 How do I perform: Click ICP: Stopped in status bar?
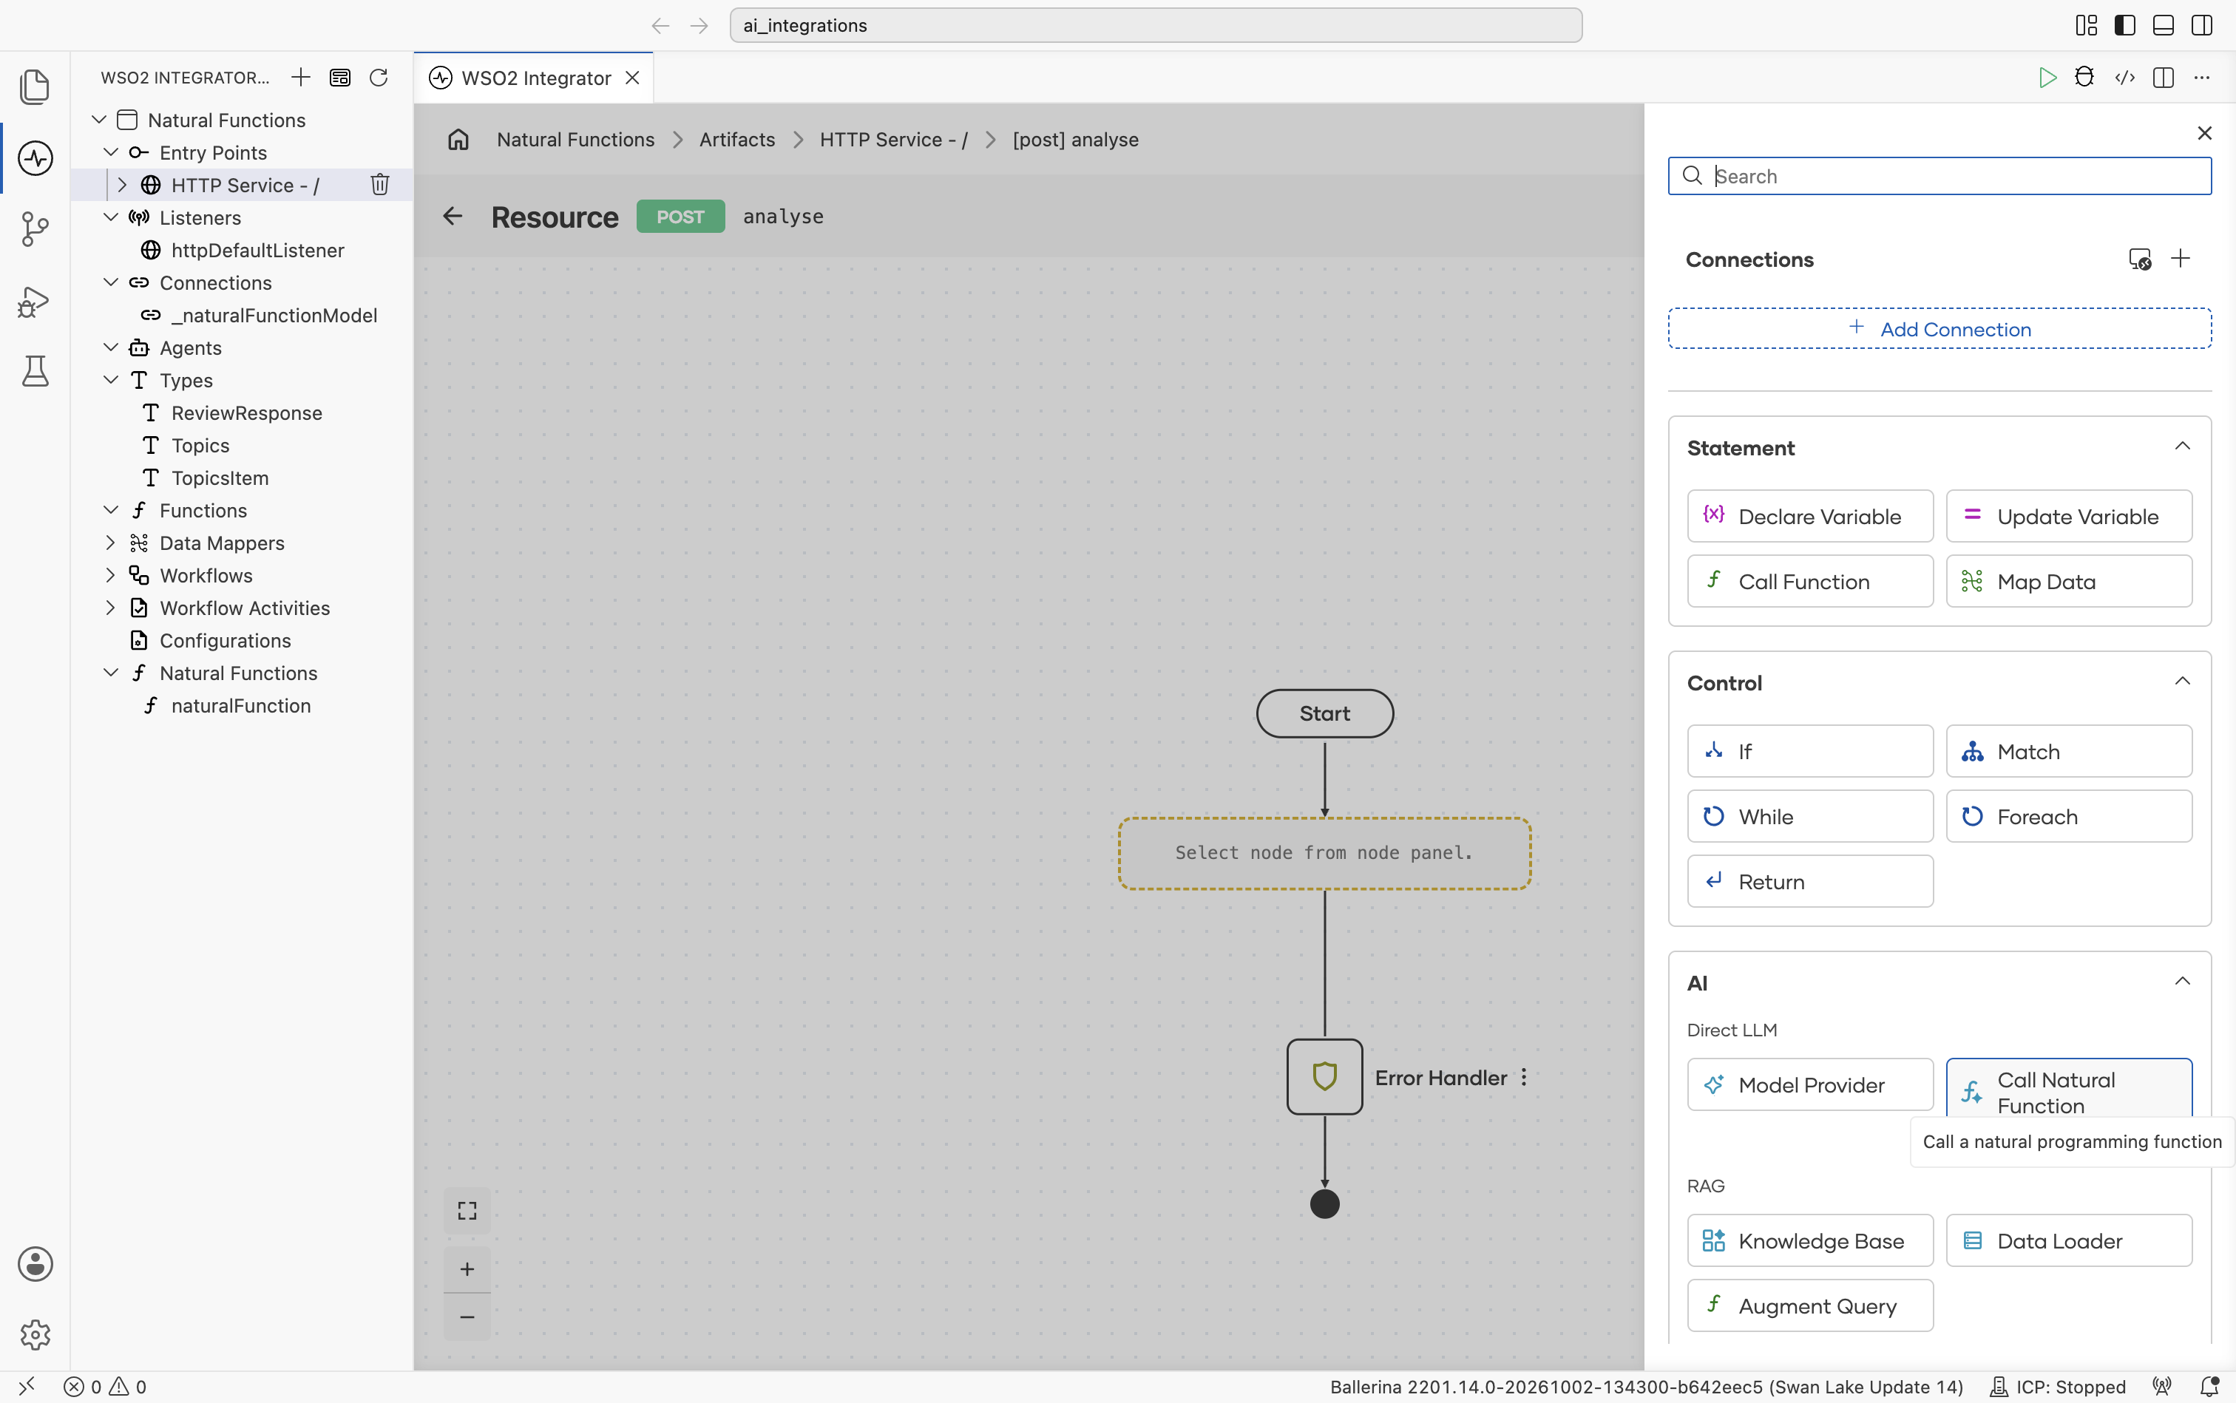(2058, 1386)
